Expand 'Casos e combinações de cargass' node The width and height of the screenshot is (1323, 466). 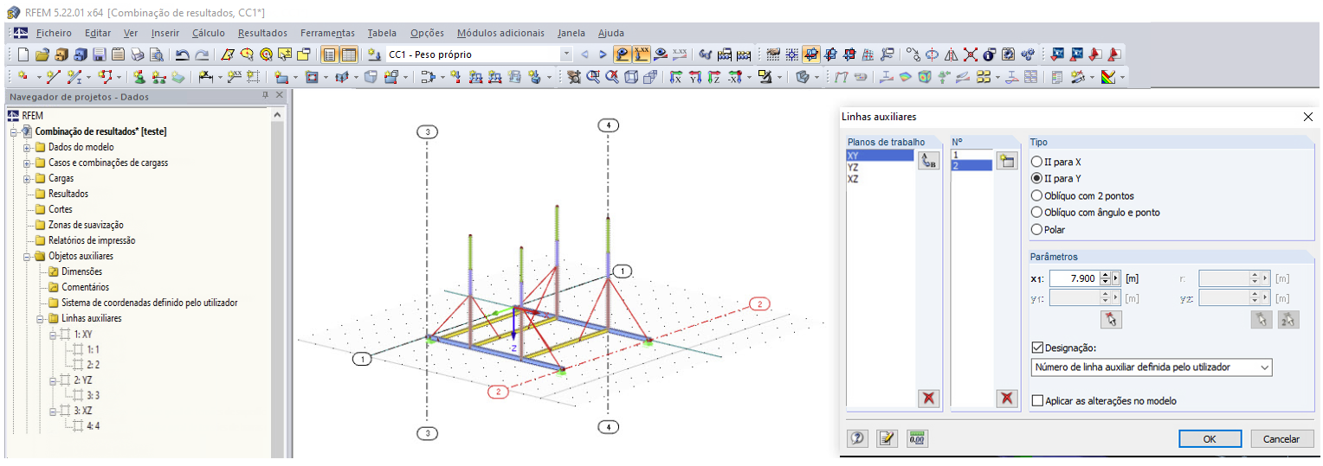coord(27,163)
